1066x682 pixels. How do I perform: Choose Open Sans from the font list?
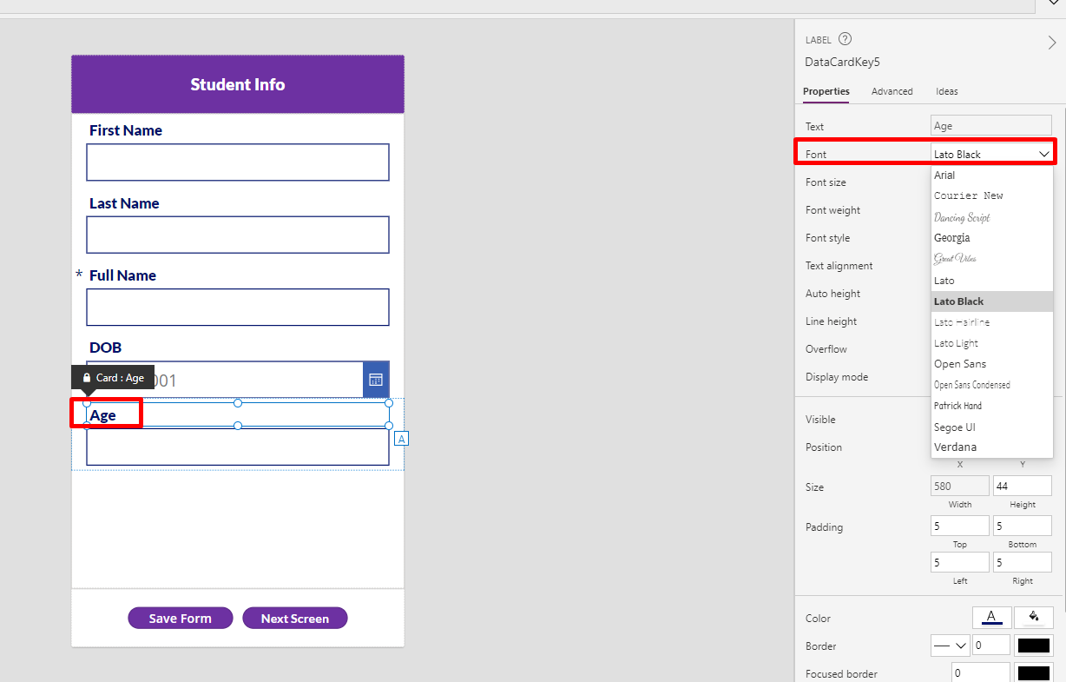[x=991, y=364]
